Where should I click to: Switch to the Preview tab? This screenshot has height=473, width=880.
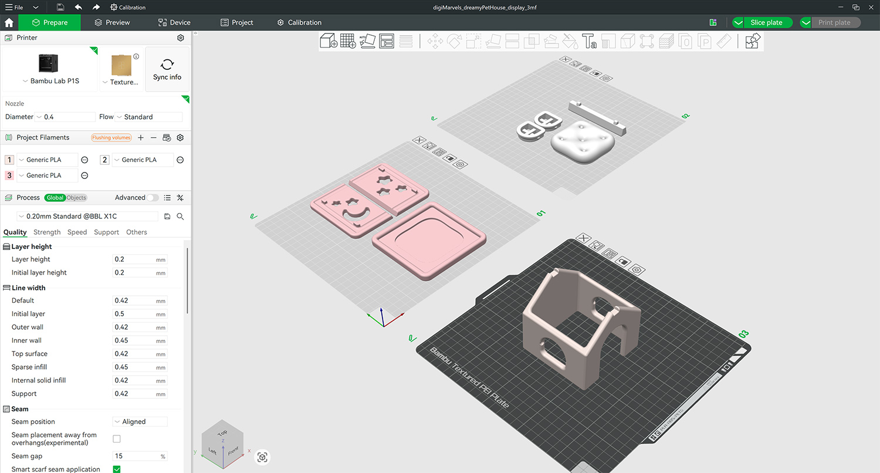pyautogui.click(x=112, y=22)
